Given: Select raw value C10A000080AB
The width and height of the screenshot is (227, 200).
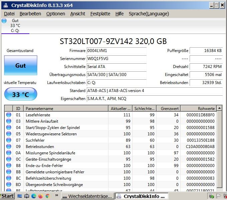Looking at the screenshot, I should click(x=200, y=147).
